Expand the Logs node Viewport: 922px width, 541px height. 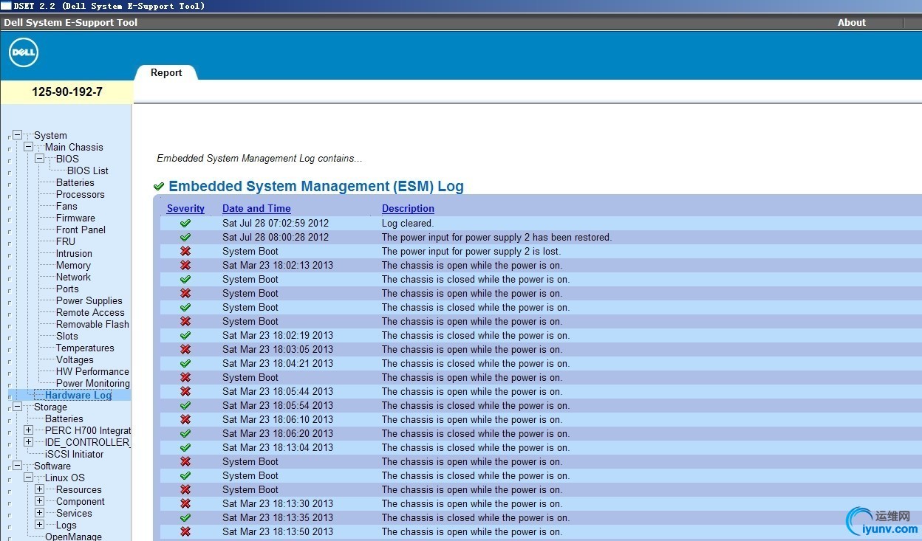tap(39, 525)
